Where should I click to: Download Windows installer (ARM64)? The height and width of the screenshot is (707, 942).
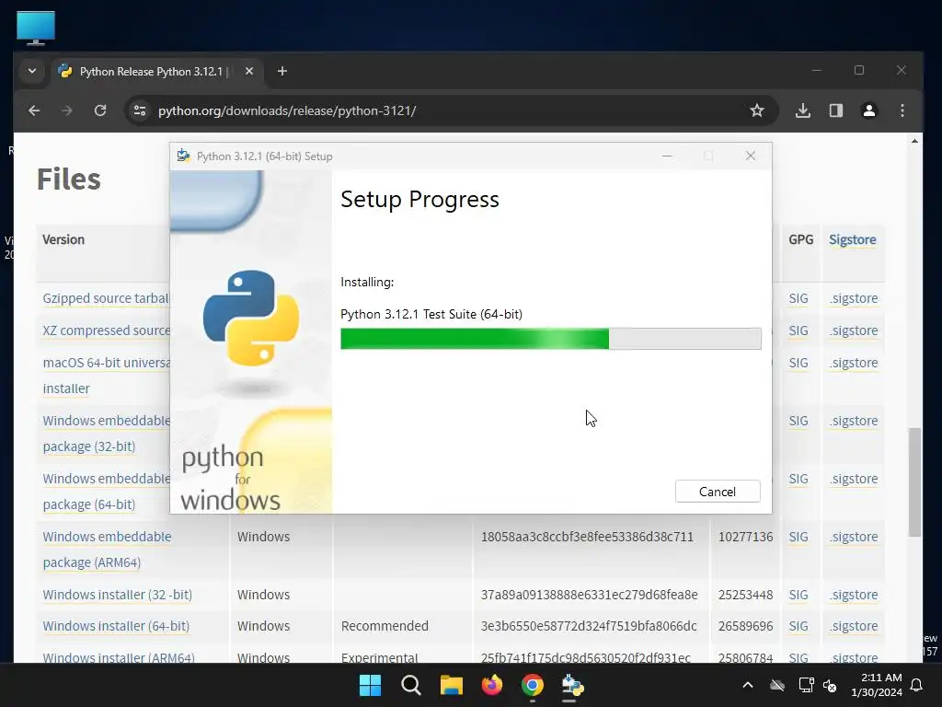(119, 657)
